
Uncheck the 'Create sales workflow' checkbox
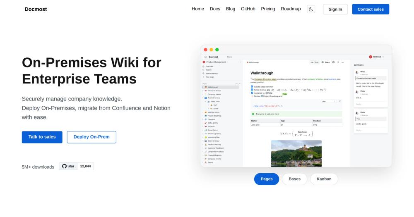tap(252, 86)
